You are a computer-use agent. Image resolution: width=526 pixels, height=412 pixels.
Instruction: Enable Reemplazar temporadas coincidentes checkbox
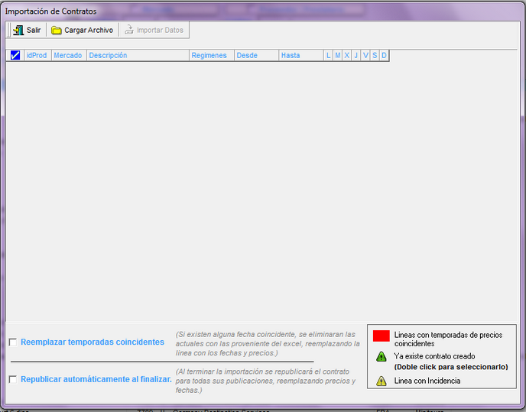[x=13, y=342]
